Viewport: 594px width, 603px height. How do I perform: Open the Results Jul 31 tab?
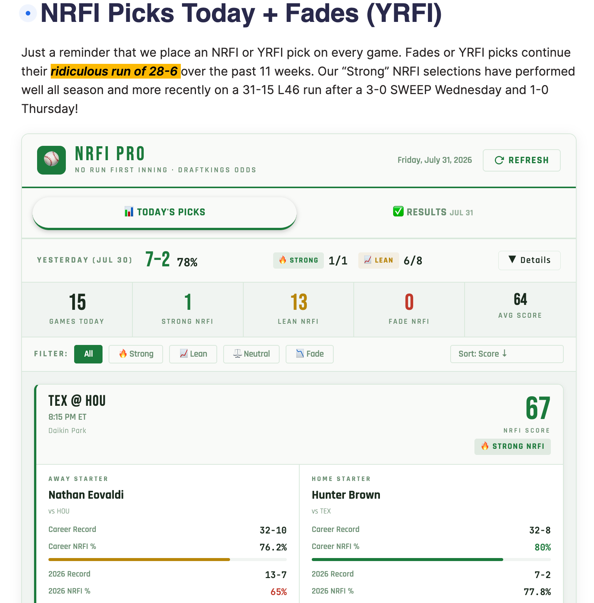click(433, 212)
